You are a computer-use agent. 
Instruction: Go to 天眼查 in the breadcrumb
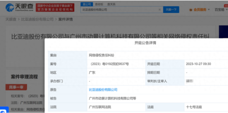click(11, 19)
